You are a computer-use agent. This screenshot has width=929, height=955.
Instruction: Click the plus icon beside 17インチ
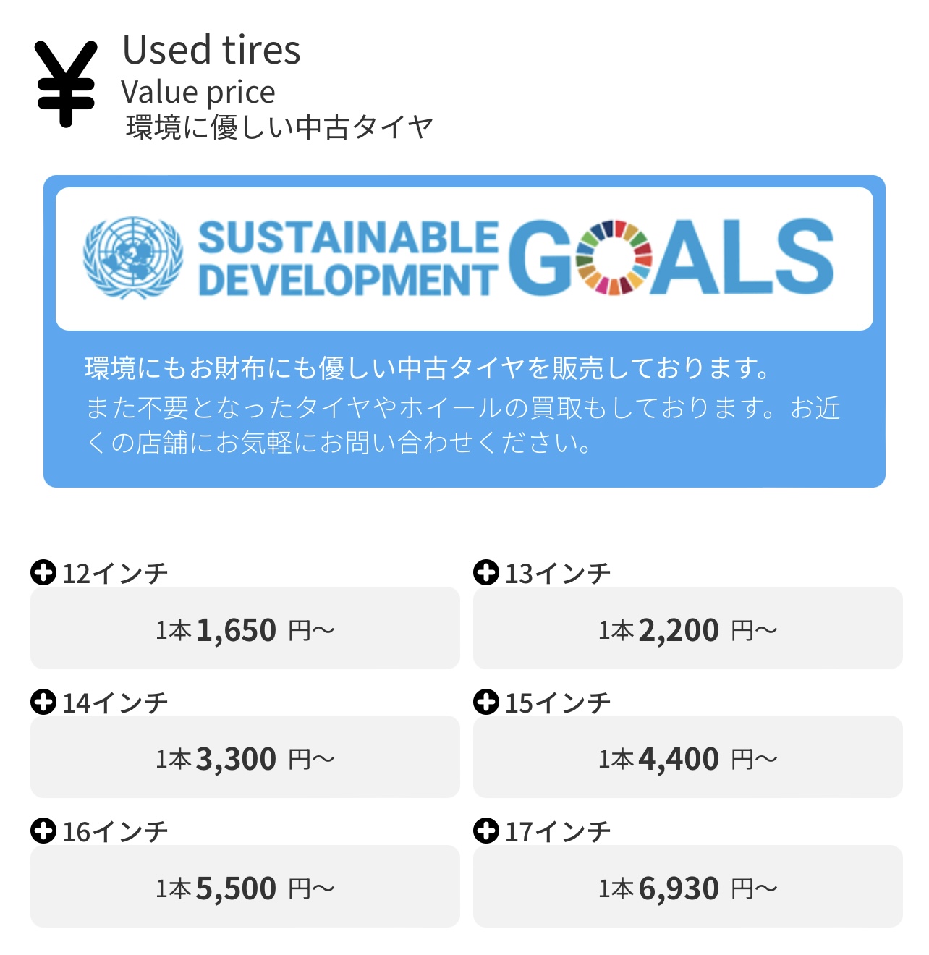pos(486,831)
